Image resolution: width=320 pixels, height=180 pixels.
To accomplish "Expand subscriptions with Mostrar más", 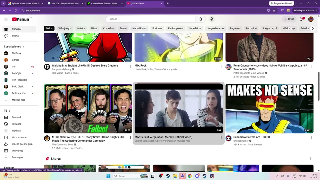I will coord(19,100).
